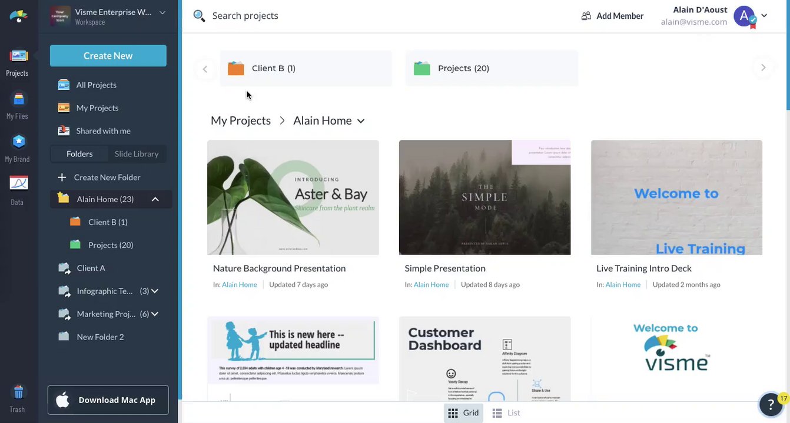Open the Alain Home breadcrumb dropdown

tap(361, 121)
